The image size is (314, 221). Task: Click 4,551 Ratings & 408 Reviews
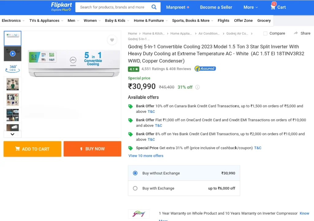tap(166, 69)
